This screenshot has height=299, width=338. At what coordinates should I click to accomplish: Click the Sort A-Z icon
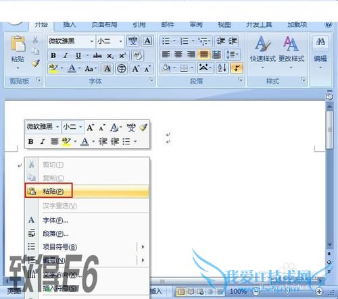coord(222,67)
